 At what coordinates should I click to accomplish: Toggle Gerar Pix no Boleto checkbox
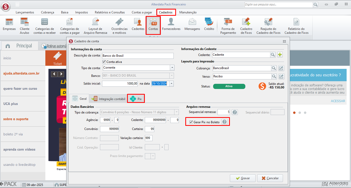[191, 122]
